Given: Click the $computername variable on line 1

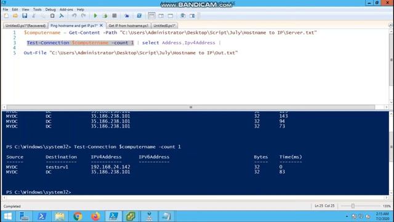Looking at the screenshot, I should click(42, 33).
